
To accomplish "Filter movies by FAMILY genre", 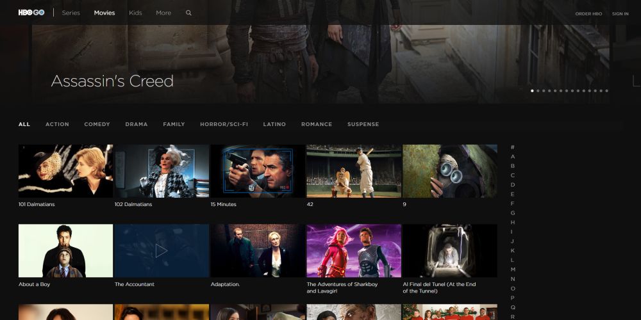I will tap(174, 124).
